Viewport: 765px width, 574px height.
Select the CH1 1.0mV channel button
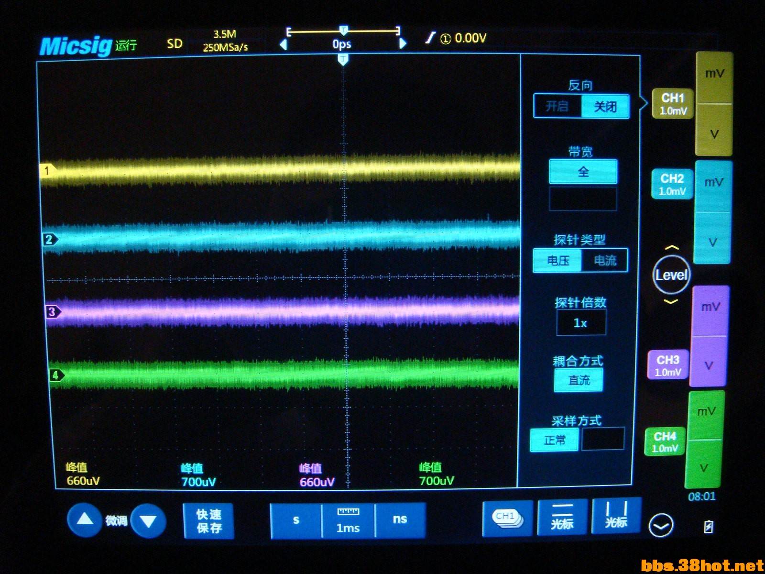(x=673, y=104)
